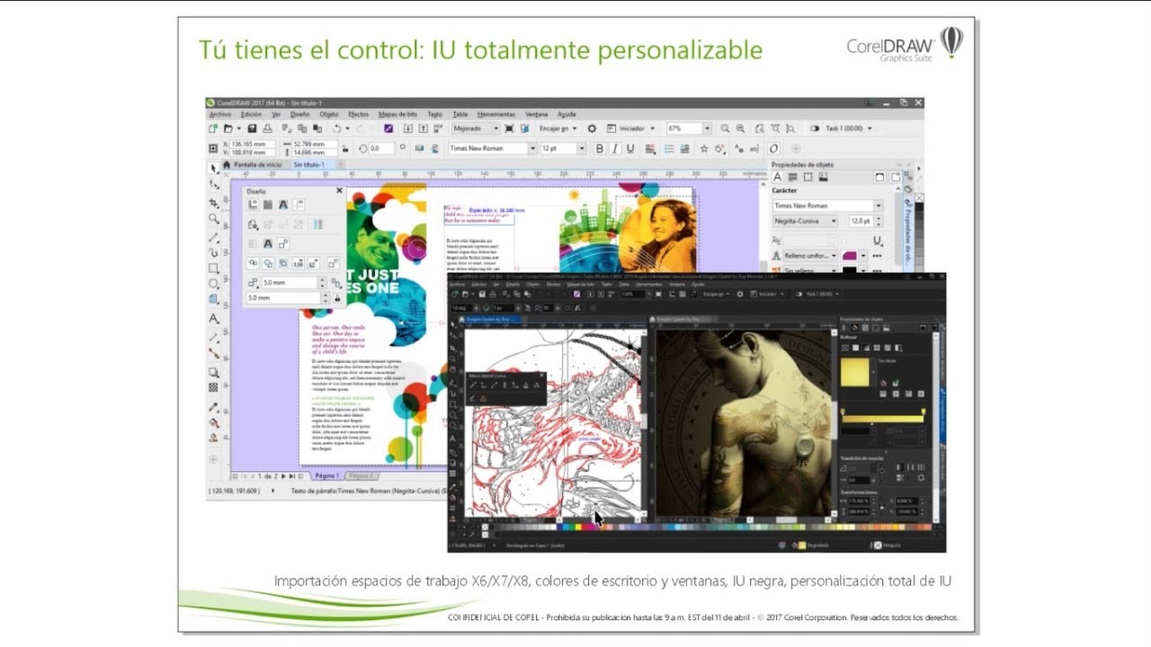1151x647 pixels.
Task: Click the Ventana menu in the light window
Action: tap(537, 114)
